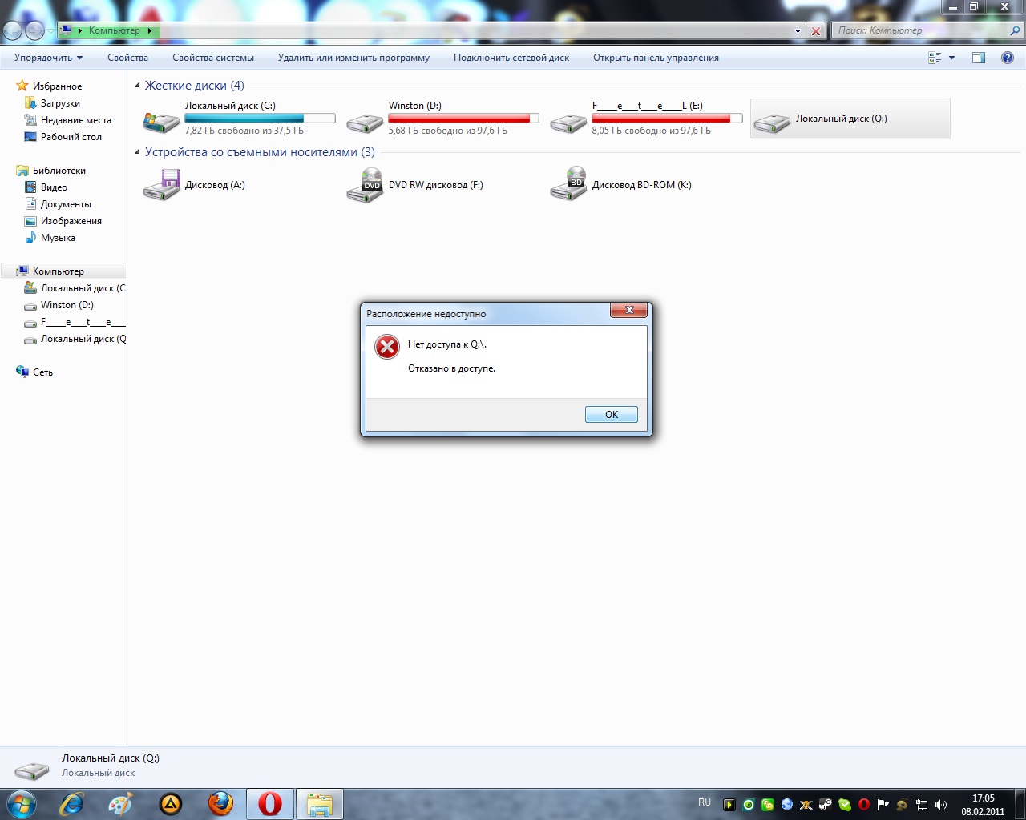1026x820 pixels.
Task: Open Избранное in the navigation pane
Action: (x=57, y=86)
